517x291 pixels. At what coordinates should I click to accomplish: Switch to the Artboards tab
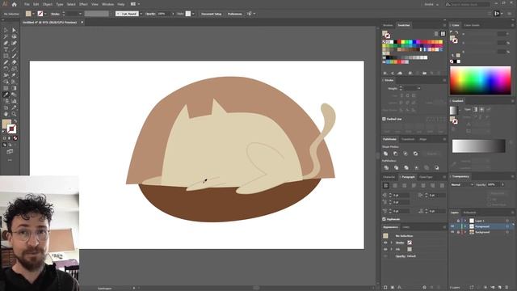click(469, 213)
